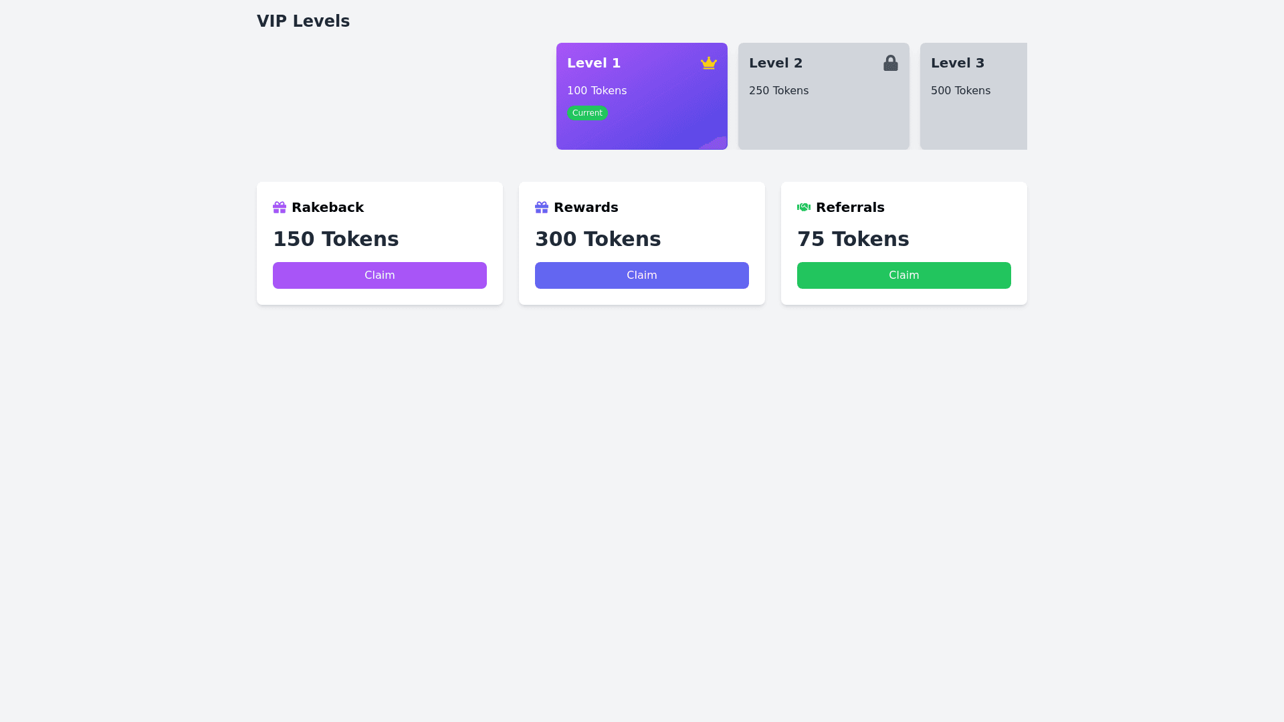Claim the 300 Tokens Rewards
This screenshot has width=1284, height=722.
(x=641, y=275)
